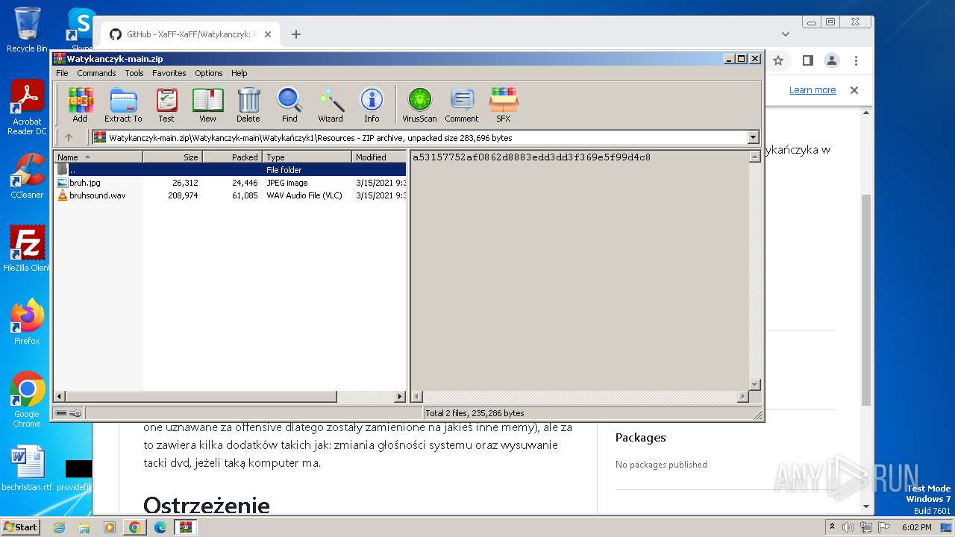Sort files by the Size column
This screenshot has width=955, height=537.
pyautogui.click(x=172, y=157)
